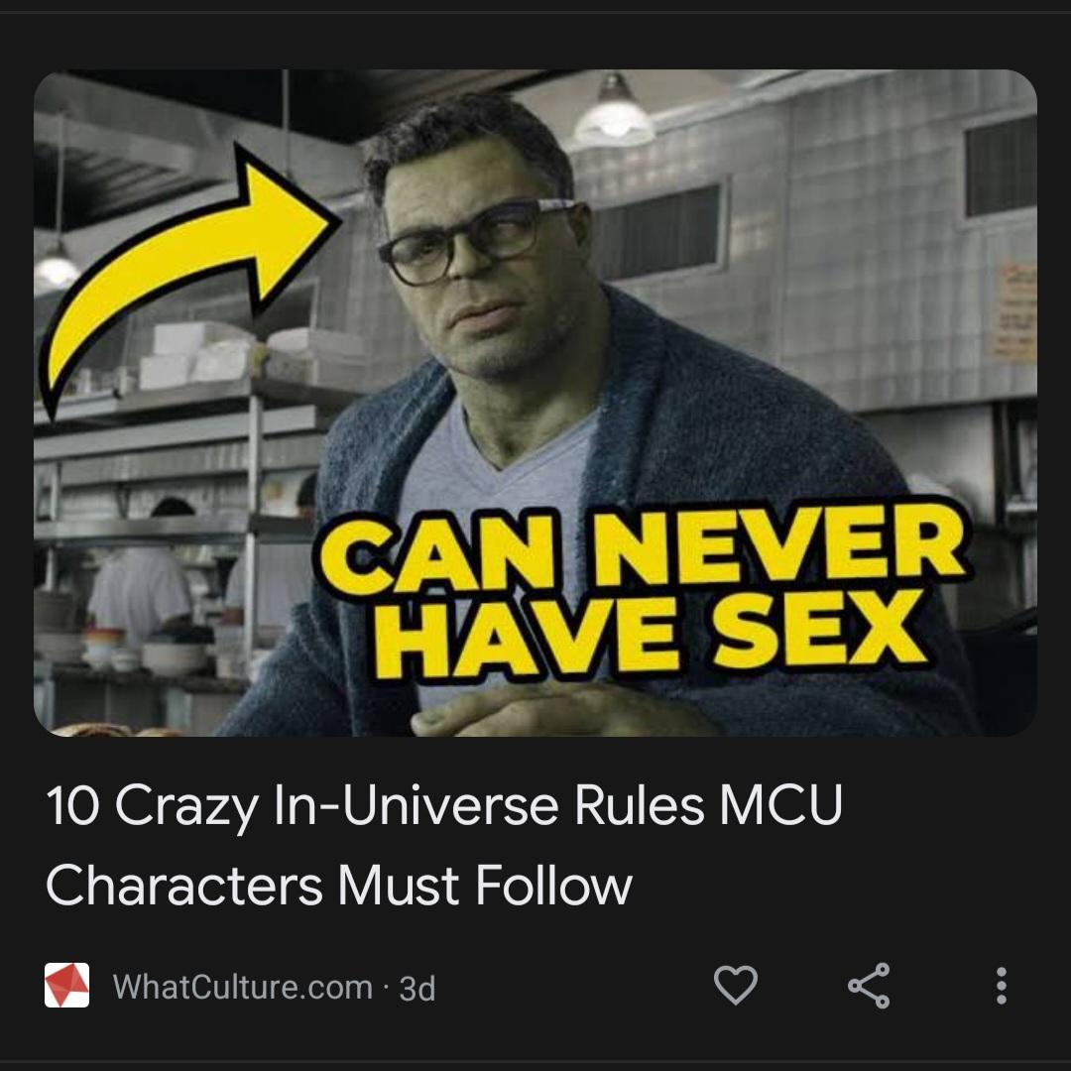Viewport: 1071px width, 1071px height.
Task: Open the "10 Crazy In-Universe Rules MCU" headline
Action: 444,804
